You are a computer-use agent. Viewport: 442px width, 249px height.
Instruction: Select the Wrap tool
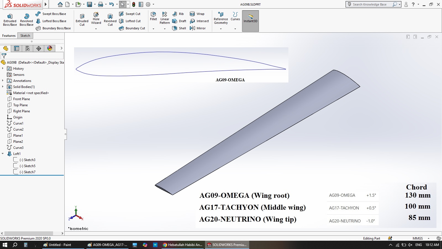[197, 14]
